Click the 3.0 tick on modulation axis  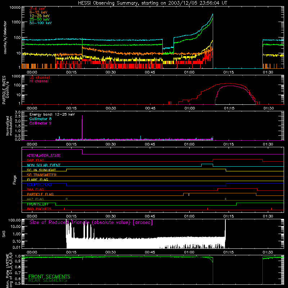[x=18, y=112]
